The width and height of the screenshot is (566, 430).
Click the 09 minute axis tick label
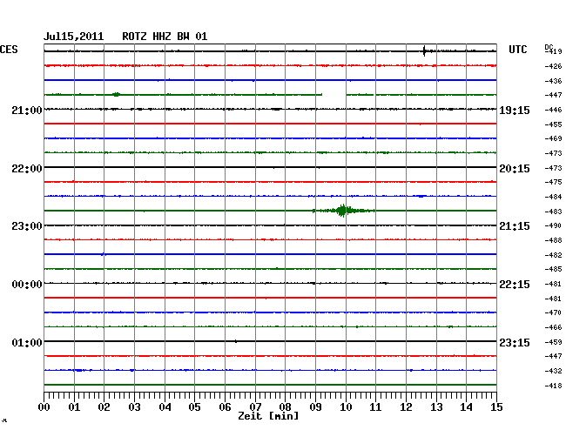pos(315,407)
